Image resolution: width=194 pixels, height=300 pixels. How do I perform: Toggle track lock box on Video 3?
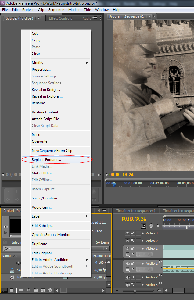coord(138,233)
